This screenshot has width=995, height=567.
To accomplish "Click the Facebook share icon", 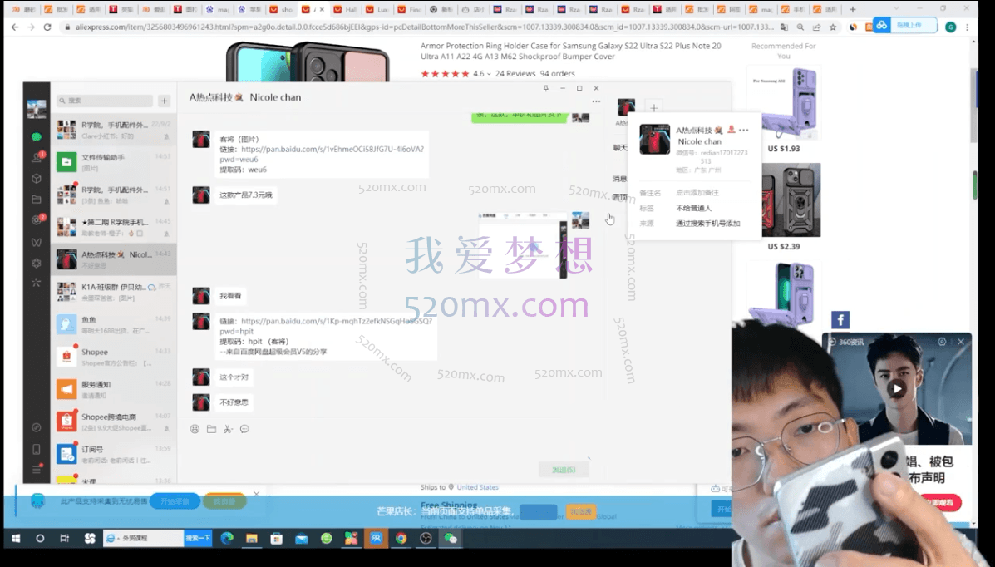I will [840, 320].
